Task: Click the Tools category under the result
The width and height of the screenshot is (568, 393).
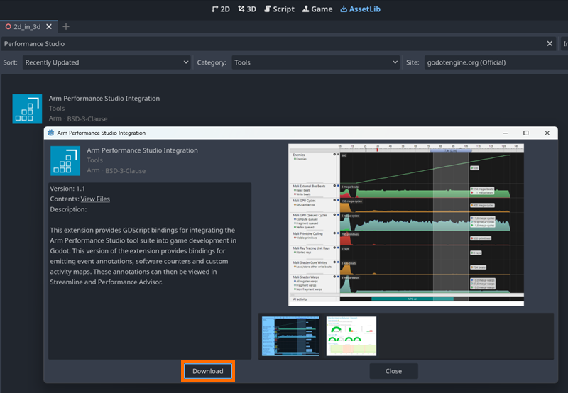Action: coord(57,109)
